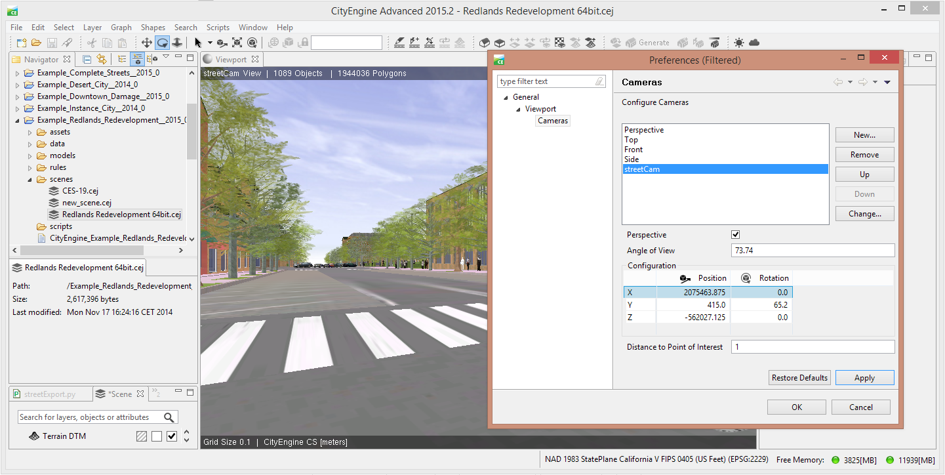Image resolution: width=945 pixels, height=475 pixels.
Task: Click the Remove camera button
Action: [864, 155]
